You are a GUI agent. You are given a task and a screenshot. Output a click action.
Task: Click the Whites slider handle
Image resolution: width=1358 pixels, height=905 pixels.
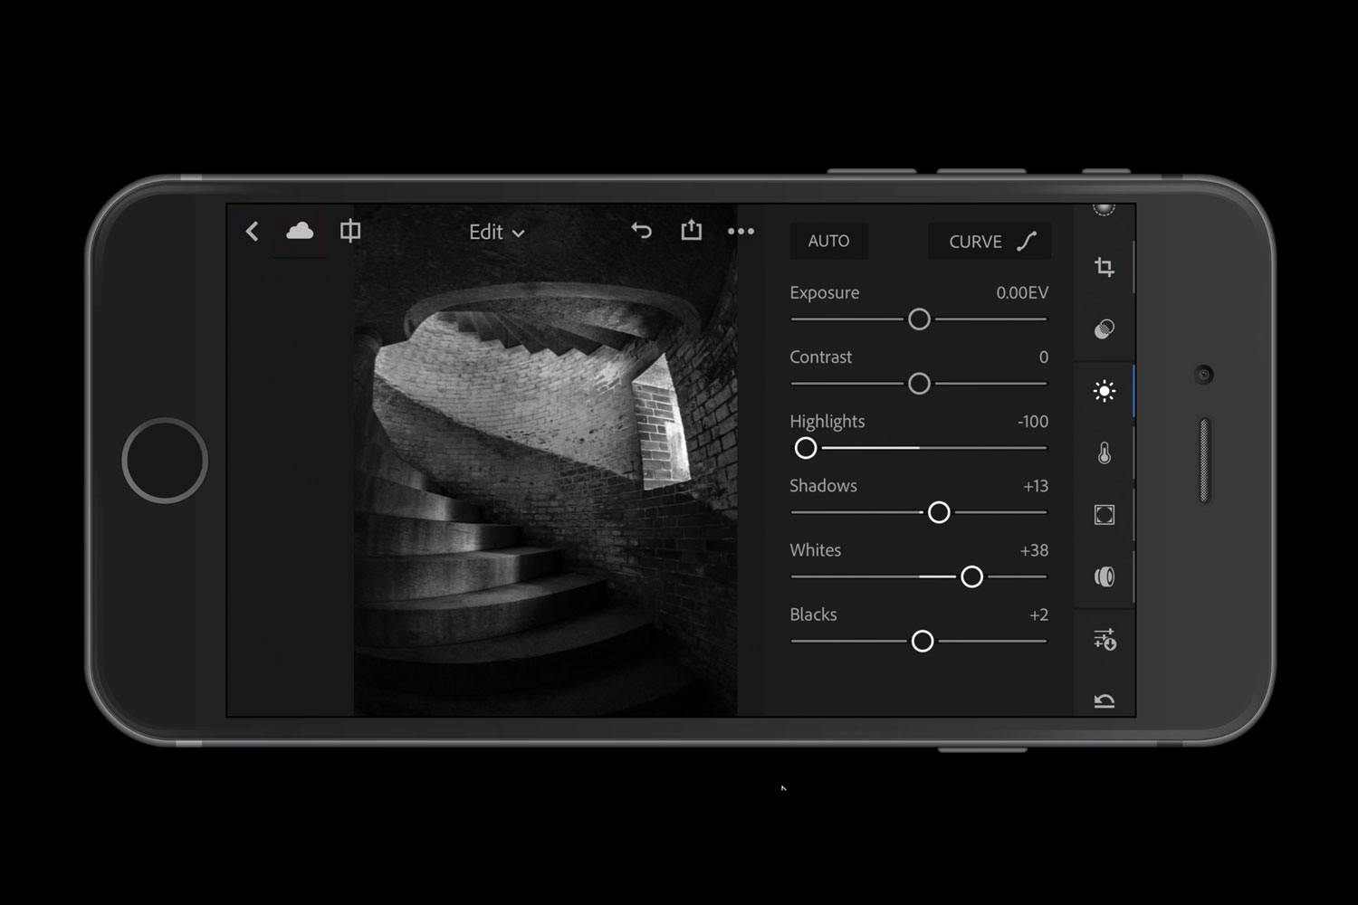[x=972, y=576]
